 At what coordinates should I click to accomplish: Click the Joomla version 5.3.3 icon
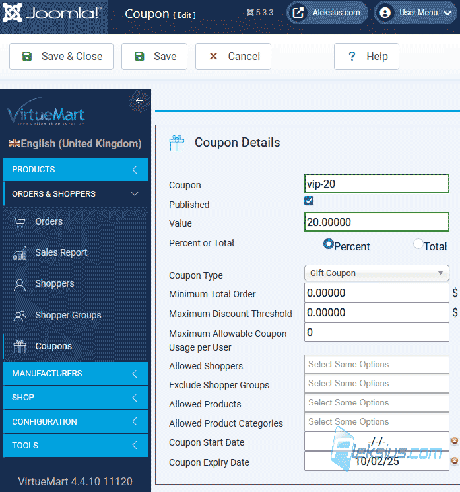click(250, 13)
